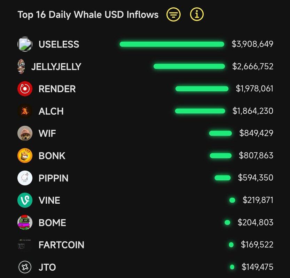Image resolution: width=290 pixels, height=278 pixels.
Task: Select the $849,429 WIF inflow amount
Action: (256, 133)
